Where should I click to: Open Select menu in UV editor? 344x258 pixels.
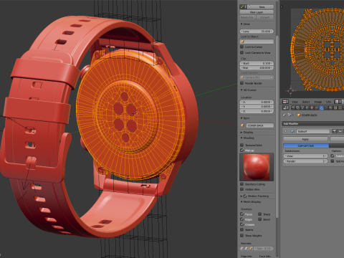[306, 102]
